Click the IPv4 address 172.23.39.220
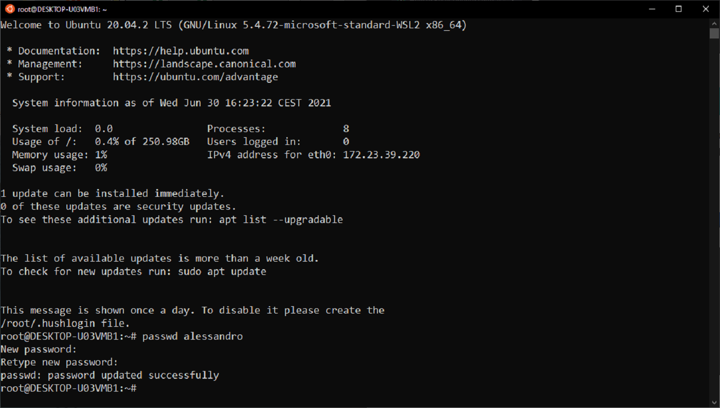This screenshot has height=408, width=720. tap(381, 154)
